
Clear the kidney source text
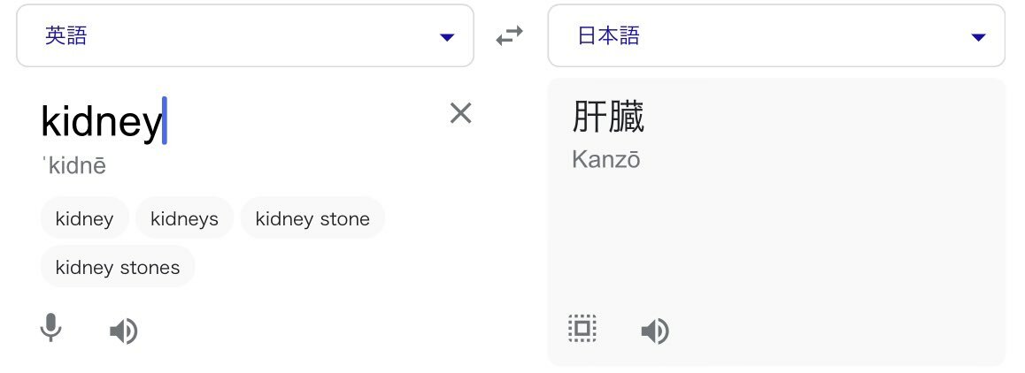(461, 114)
